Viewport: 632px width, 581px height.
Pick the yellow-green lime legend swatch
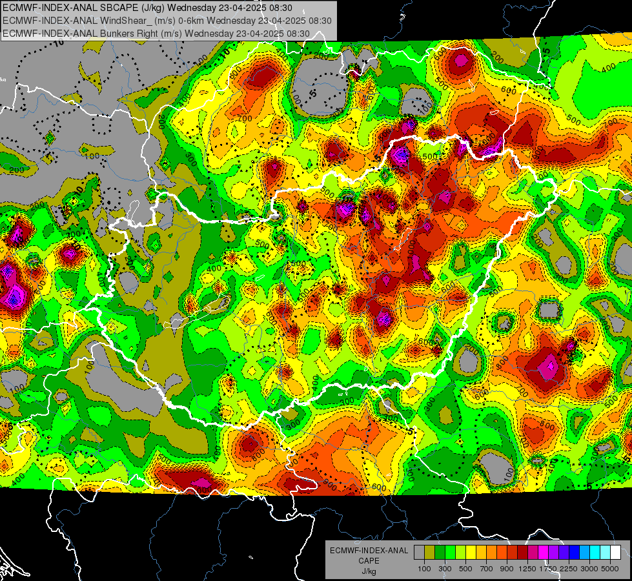click(x=460, y=553)
